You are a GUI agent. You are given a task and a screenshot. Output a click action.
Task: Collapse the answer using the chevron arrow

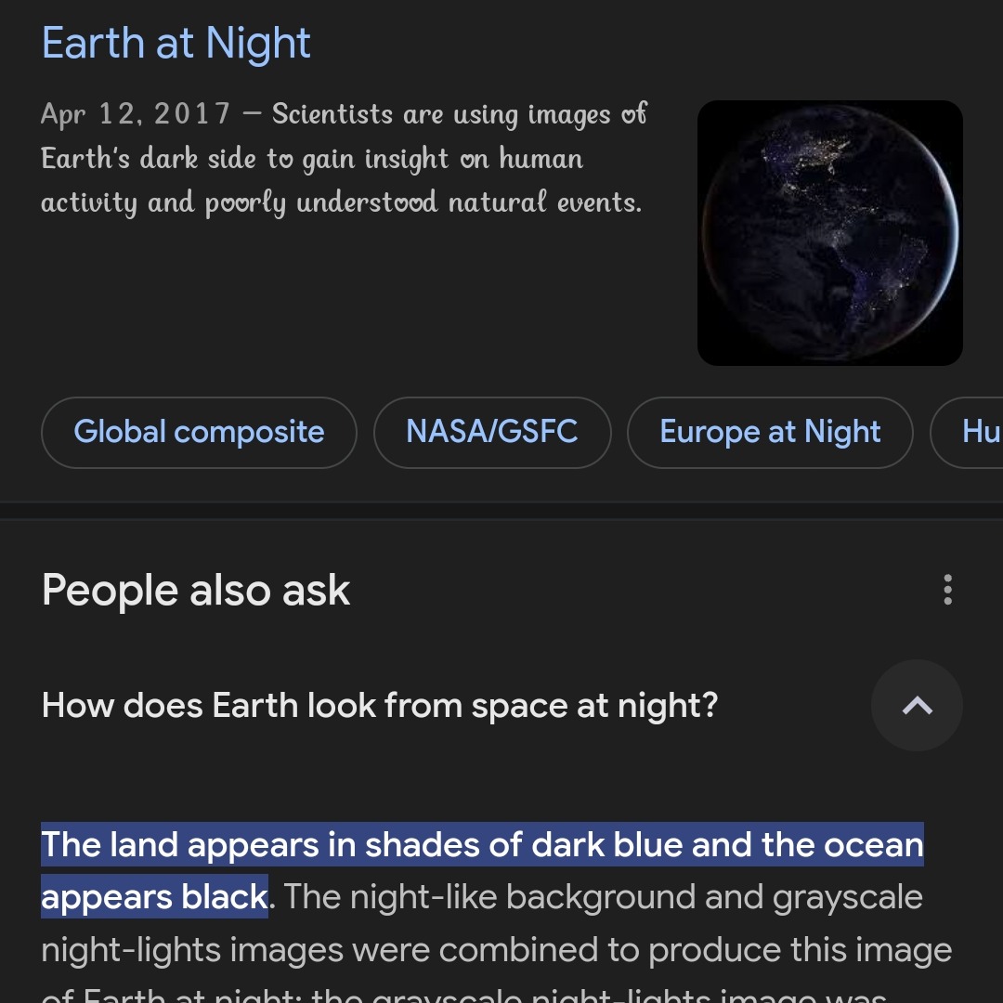[917, 706]
